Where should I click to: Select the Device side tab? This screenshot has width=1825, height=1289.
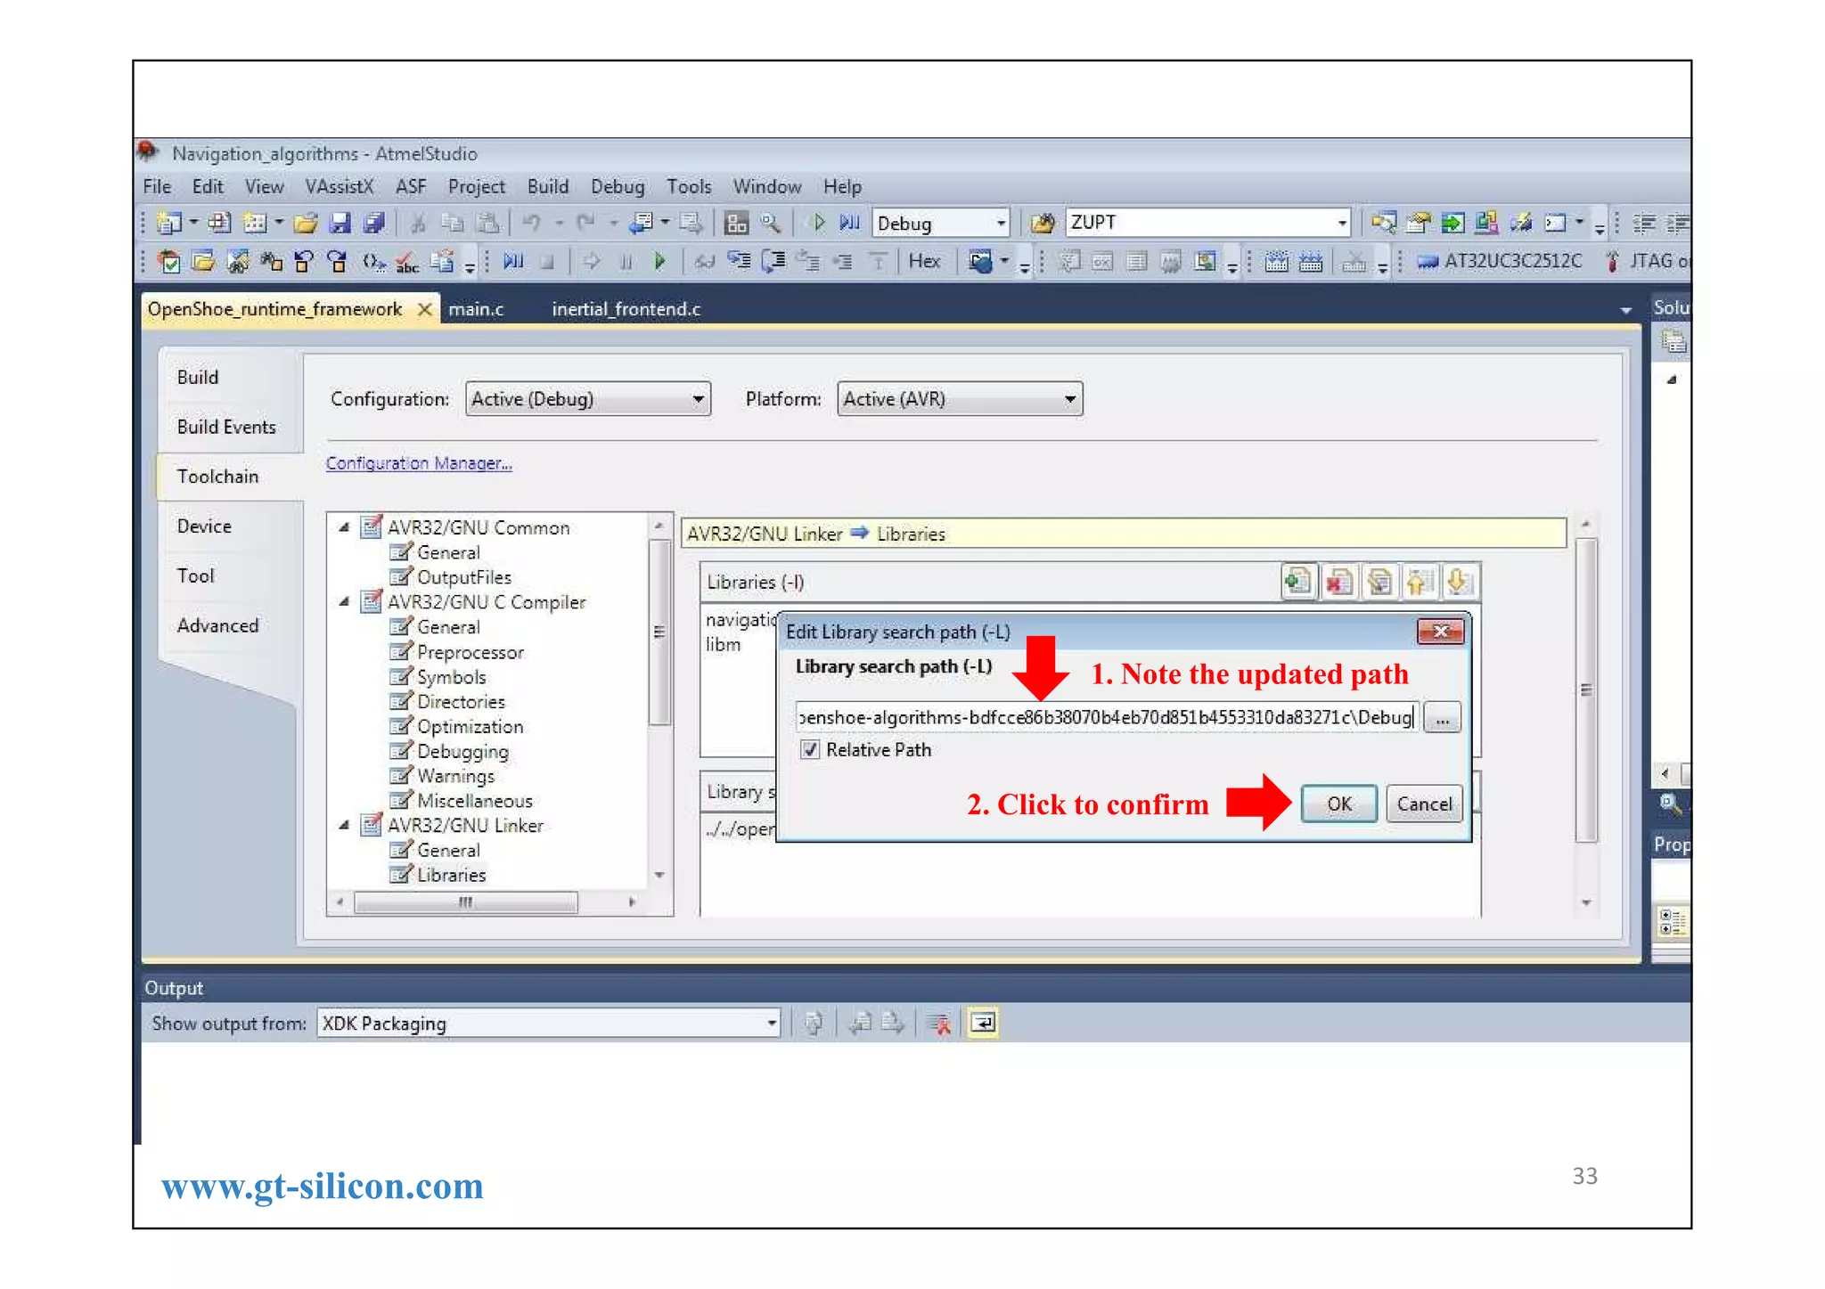[204, 526]
